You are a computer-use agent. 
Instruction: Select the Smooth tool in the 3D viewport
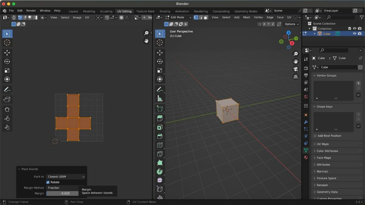pyautogui.click(x=160, y=180)
